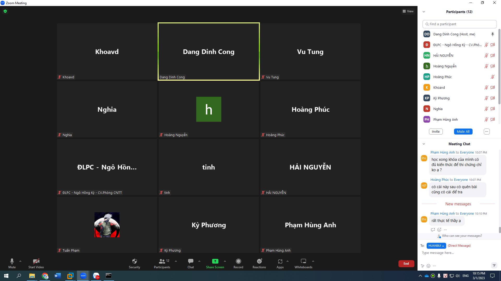Screen dimensions: 501x281
Task: Click the send message arrow icon
Action: pyautogui.click(x=494, y=266)
